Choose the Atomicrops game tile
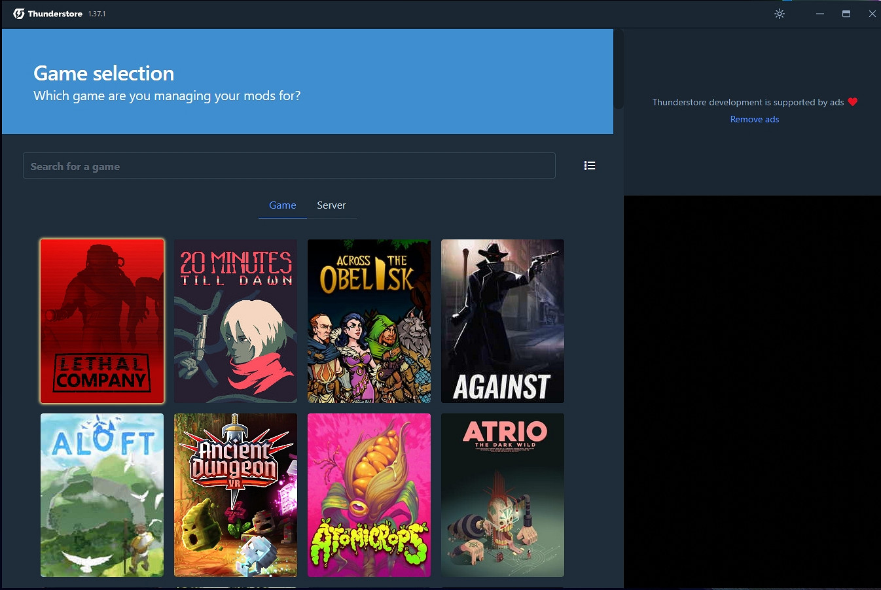This screenshot has width=881, height=590. pyautogui.click(x=369, y=495)
